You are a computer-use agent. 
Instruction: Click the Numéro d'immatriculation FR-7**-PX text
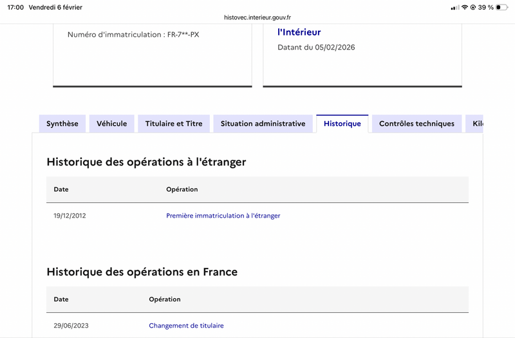tap(133, 34)
